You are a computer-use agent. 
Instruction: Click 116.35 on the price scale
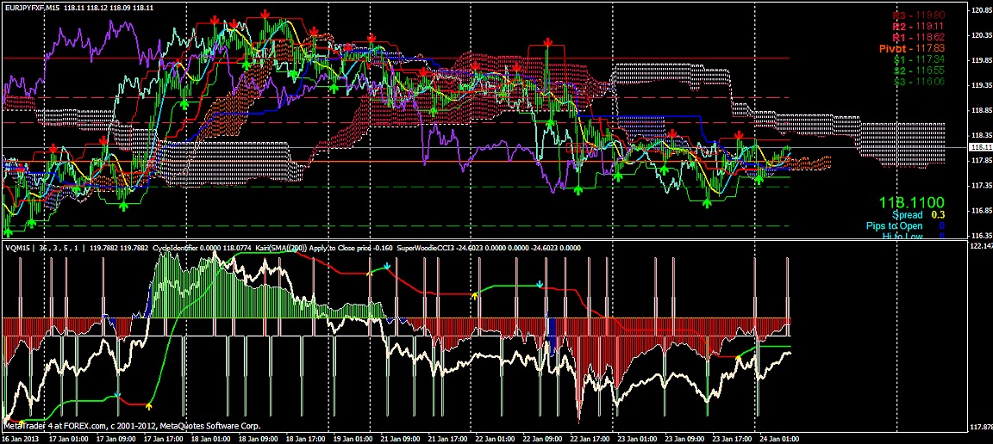point(981,235)
